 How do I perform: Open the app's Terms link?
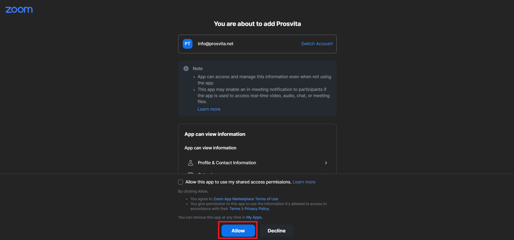pos(235,209)
